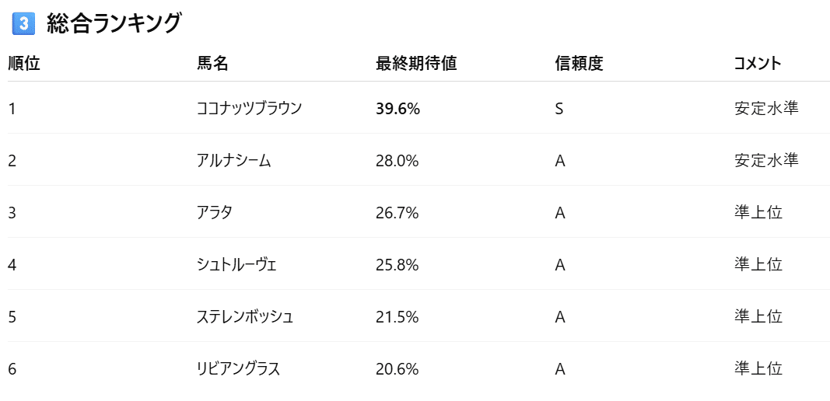Click the 26.7% expected value
Screen dimensions: 830x401
point(397,213)
